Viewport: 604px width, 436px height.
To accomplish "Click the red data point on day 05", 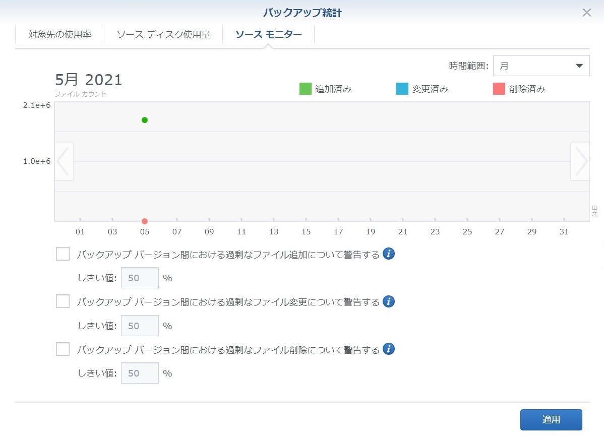I will point(145,221).
